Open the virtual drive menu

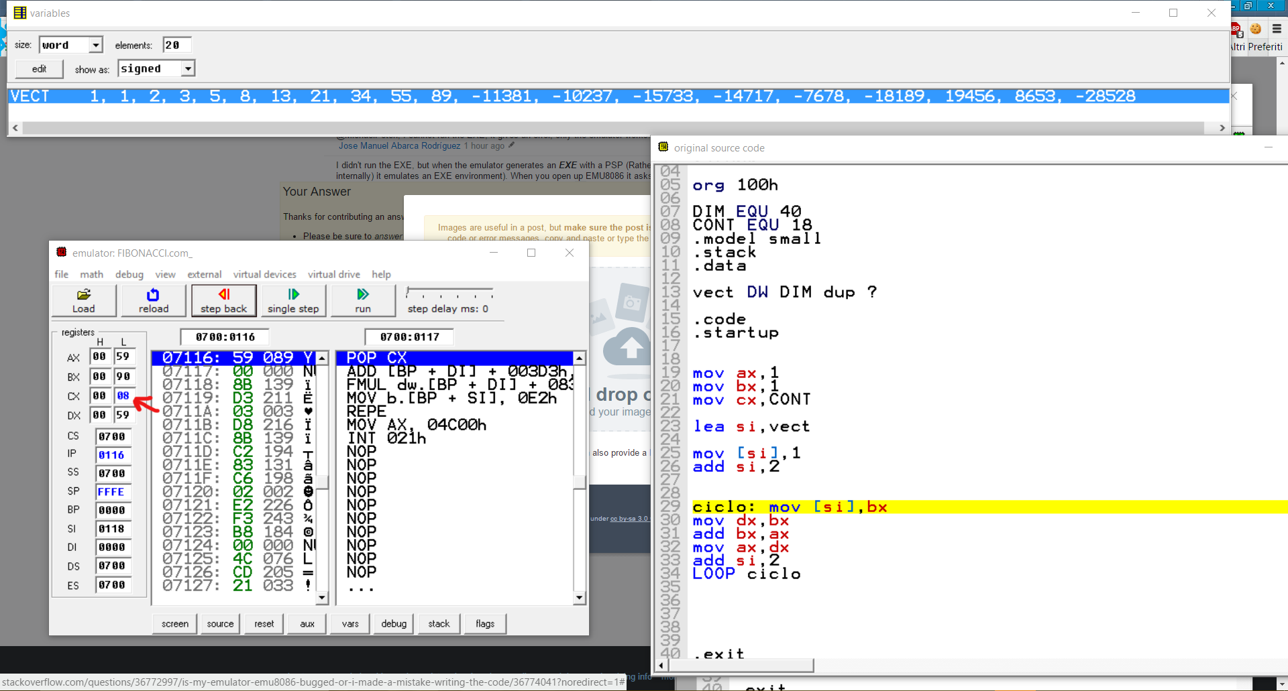click(x=334, y=274)
